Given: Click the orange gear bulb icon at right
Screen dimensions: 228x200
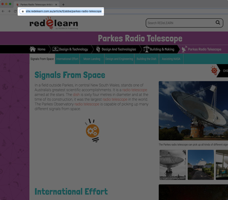Looking at the screenshot, I should (214, 71).
